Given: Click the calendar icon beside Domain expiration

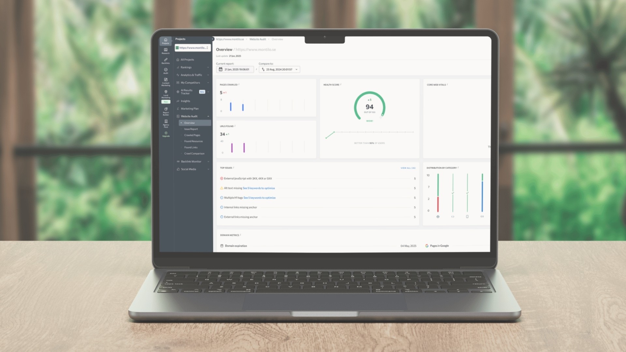Looking at the screenshot, I should coord(222,246).
